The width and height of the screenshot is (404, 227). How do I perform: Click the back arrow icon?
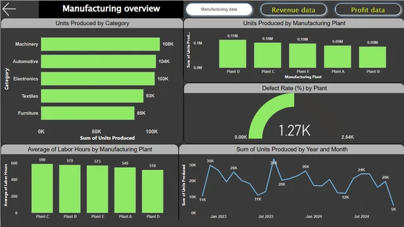(x=9, y=9)
